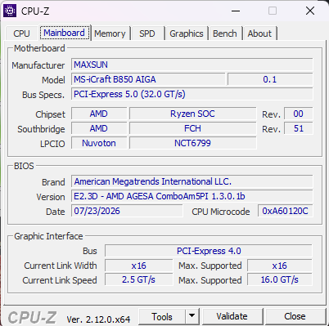
Task: Click the Ryzen SOC chipset field
Action: 193,114
